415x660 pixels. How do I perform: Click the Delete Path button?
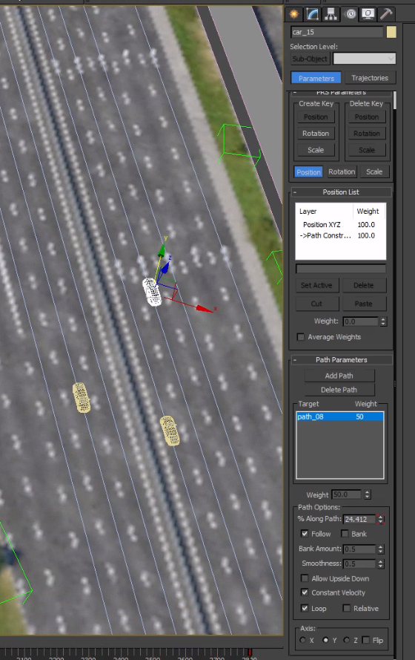339,391
